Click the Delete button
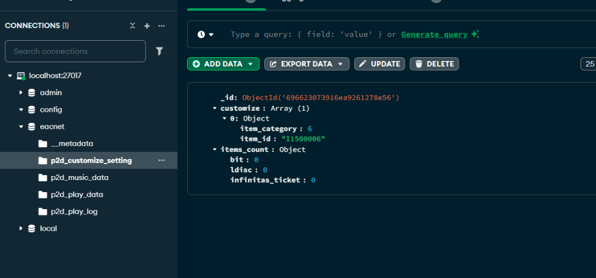 434,64
